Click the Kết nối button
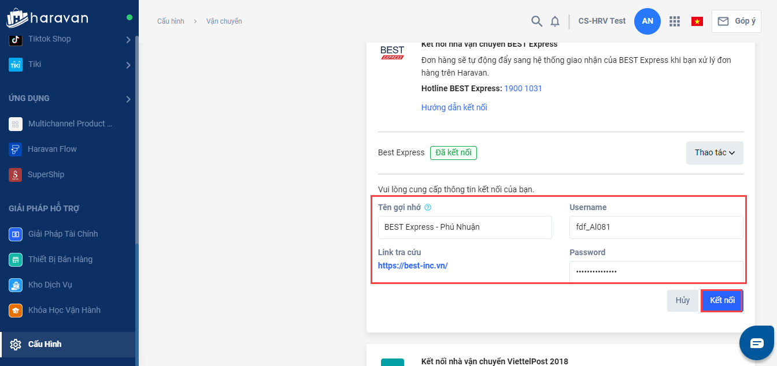 tap(721, 301)
